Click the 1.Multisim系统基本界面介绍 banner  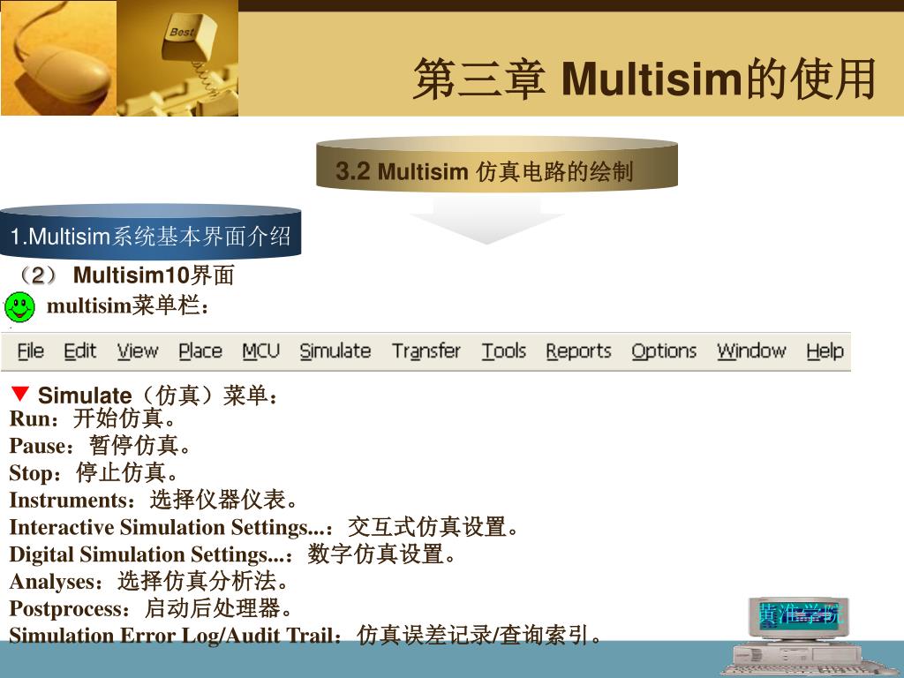[150, 232]
